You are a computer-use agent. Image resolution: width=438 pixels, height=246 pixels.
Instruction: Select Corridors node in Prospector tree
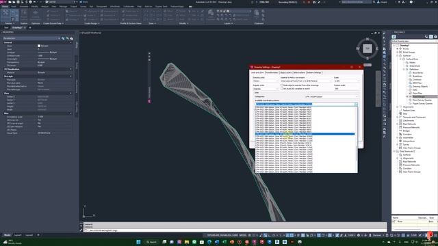407,134
